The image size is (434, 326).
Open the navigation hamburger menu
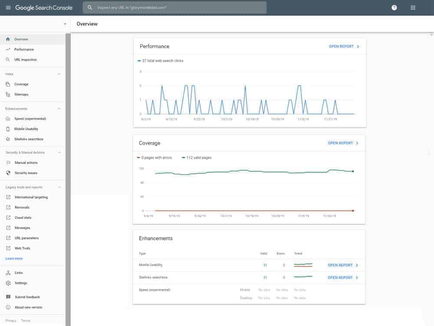(7, 7)
